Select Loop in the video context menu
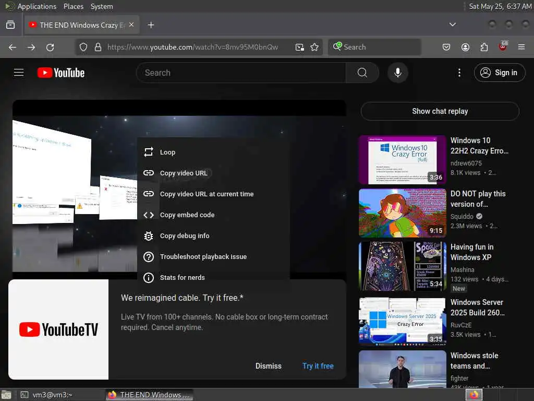Image resolution: width=534 pixels, height=401 pixels. click(213, 152)
